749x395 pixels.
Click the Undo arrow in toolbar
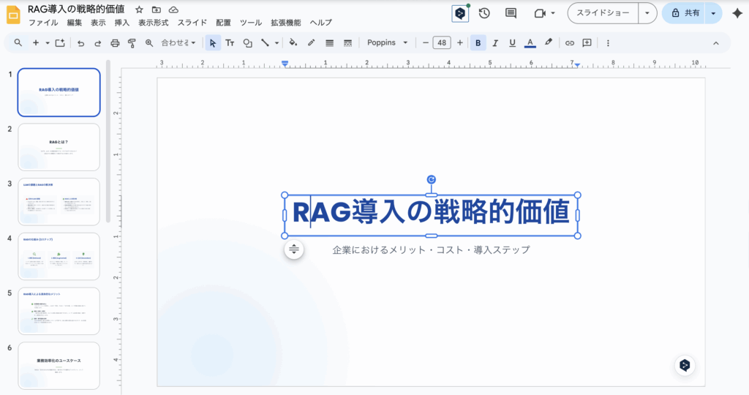pyautogui.click(x=80, y=43)
